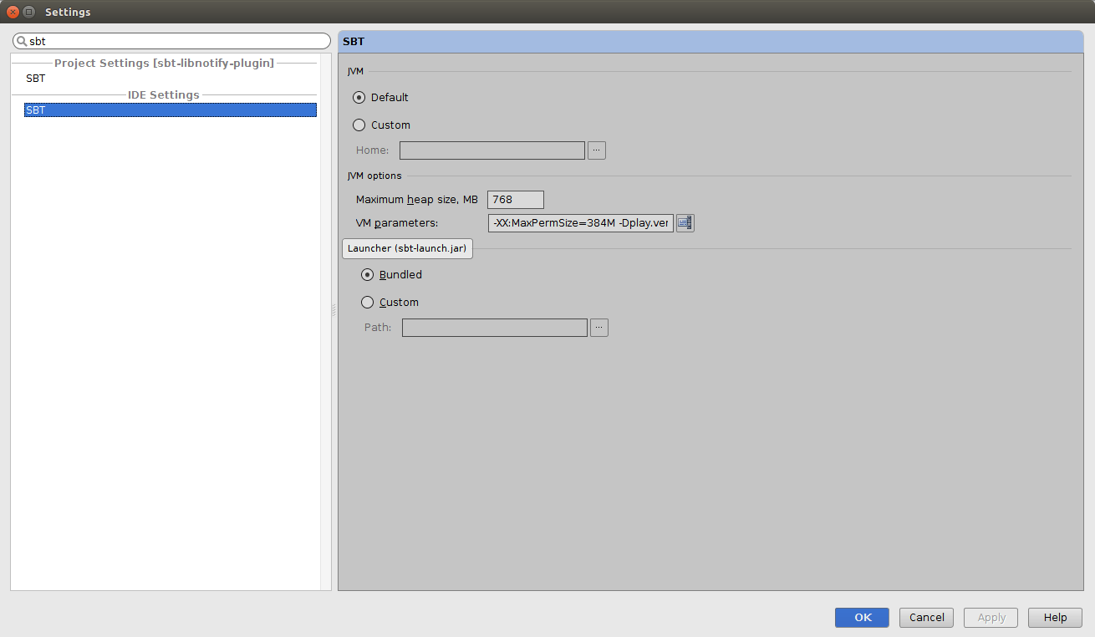Click the launcher Path field
Image resolution: width=1095 pixels, height=637 pixels.
495,328
